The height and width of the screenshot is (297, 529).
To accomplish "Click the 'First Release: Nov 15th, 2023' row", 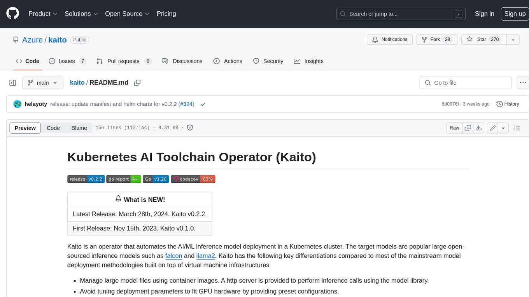I will pos(140,229).
